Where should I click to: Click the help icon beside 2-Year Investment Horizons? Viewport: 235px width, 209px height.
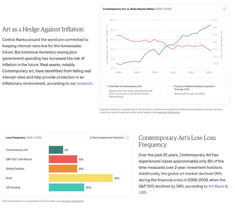tap(127, 138)
